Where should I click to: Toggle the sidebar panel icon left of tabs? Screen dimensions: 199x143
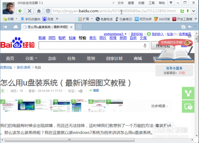pos(5,27)
